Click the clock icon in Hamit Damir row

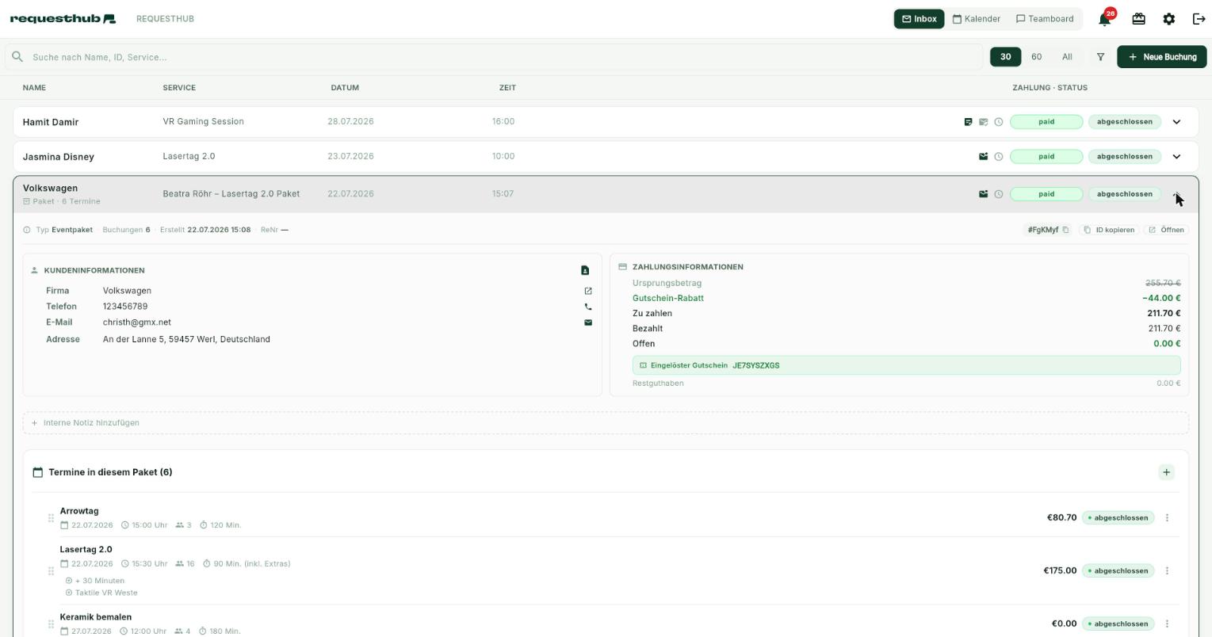pyautogui.click(x=999, y=122)
